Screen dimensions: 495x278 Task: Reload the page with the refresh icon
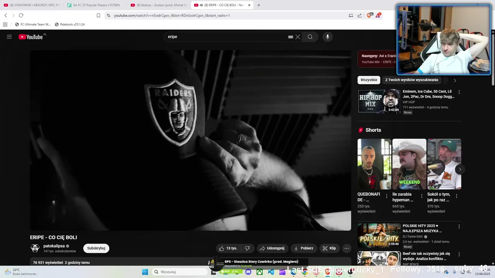[x=21, y=15]
